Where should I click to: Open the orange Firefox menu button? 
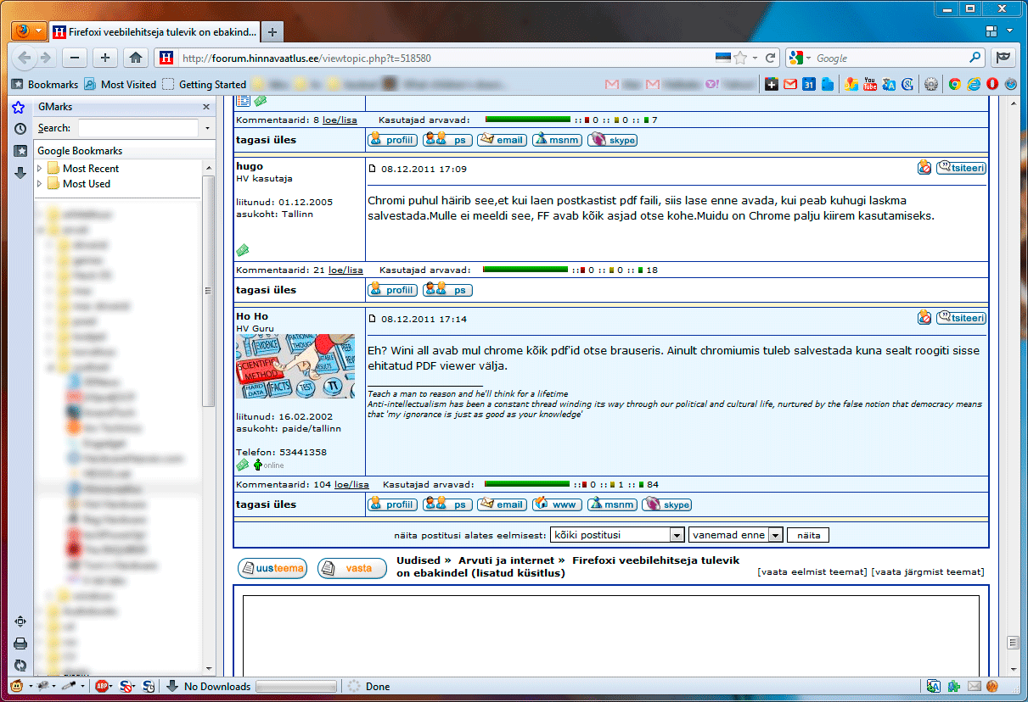[30, 31]
